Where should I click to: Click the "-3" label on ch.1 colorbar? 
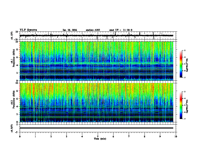[x=184, y=50]
